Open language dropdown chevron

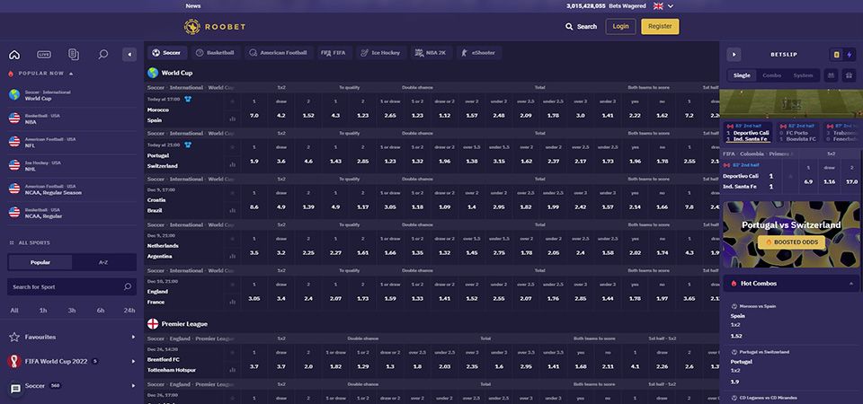(x=671, y=6)
